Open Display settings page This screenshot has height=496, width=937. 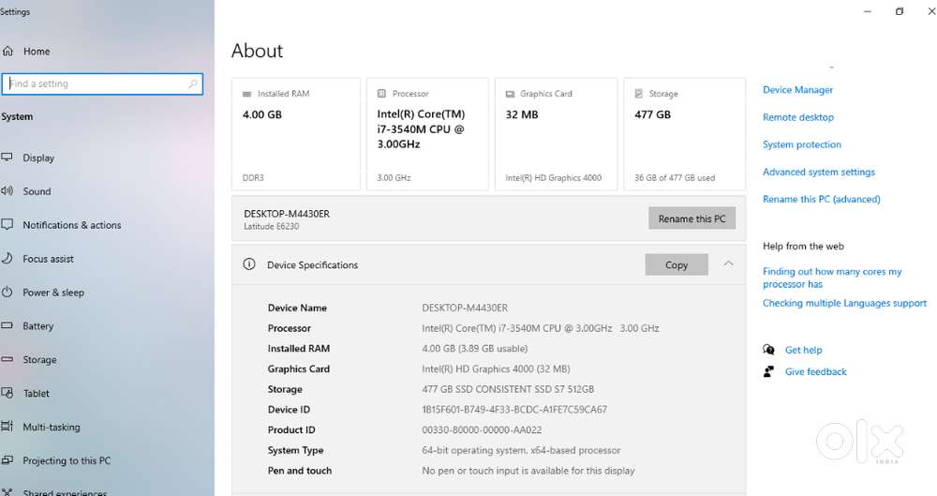(38, 158)
